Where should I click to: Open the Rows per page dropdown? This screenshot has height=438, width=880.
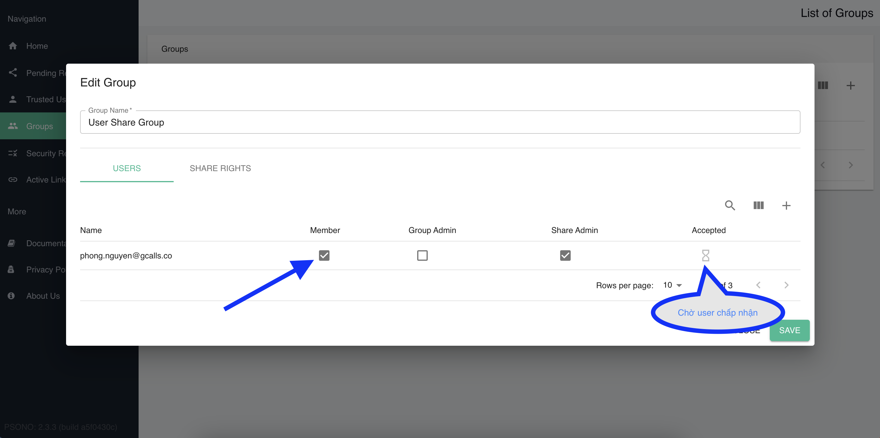(x=672, y=285)
